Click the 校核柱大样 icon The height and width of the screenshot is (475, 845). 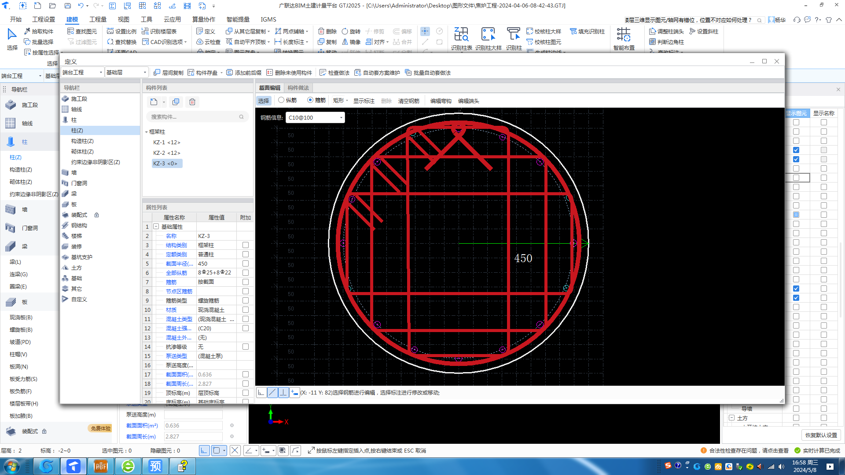544,31
